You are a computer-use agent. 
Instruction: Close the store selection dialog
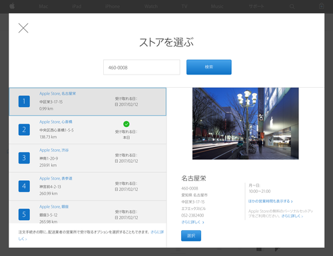(23, 28)
